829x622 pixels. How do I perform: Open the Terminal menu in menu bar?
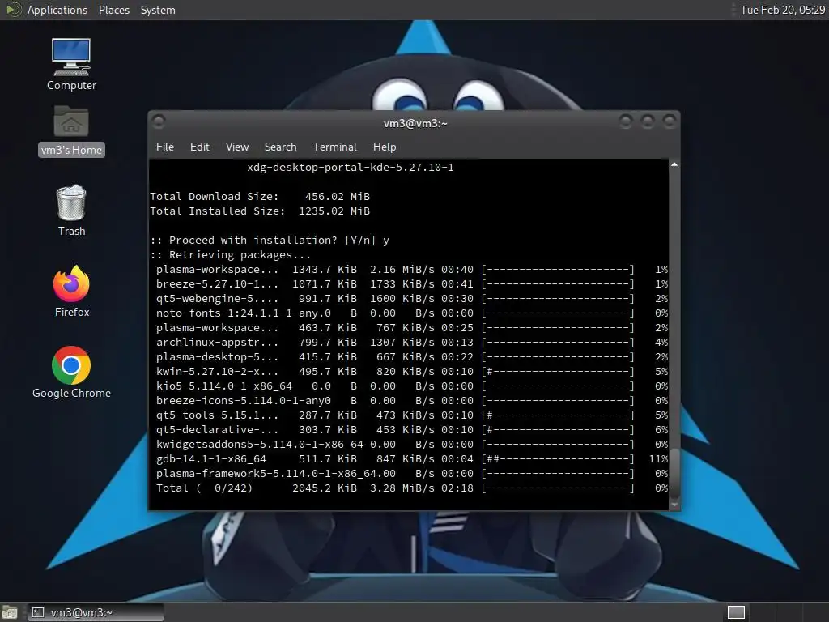pos(334,147)
